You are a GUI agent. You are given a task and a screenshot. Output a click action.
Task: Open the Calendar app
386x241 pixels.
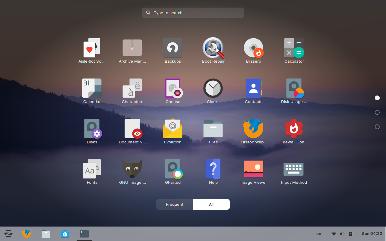tap(92, 88)
